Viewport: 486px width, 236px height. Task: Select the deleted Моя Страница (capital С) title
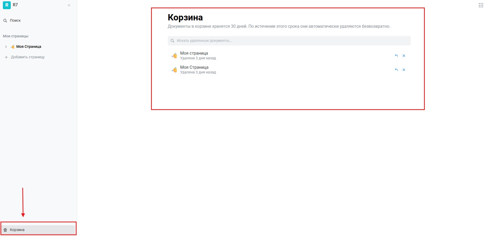194,67
